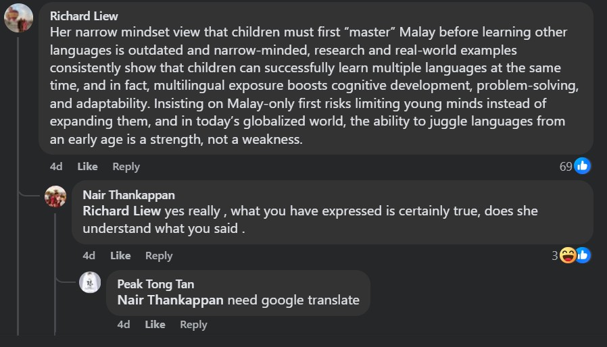
Task: Click the blue thumbs-up reaction icon beside 69
Action: [x=582, y=166]
